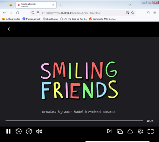The image size is (159, 142).
Task: Skip forward 10 seconds
Action: coord(29,131)
